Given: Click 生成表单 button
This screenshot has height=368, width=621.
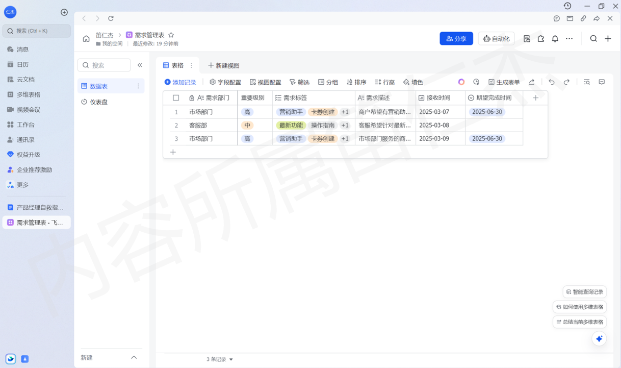Looking at the screenshot, I should pyautogui.click(x=504, y=82).
